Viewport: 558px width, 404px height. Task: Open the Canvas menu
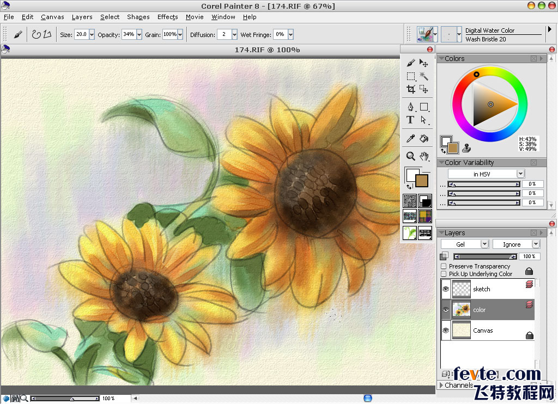52,17
